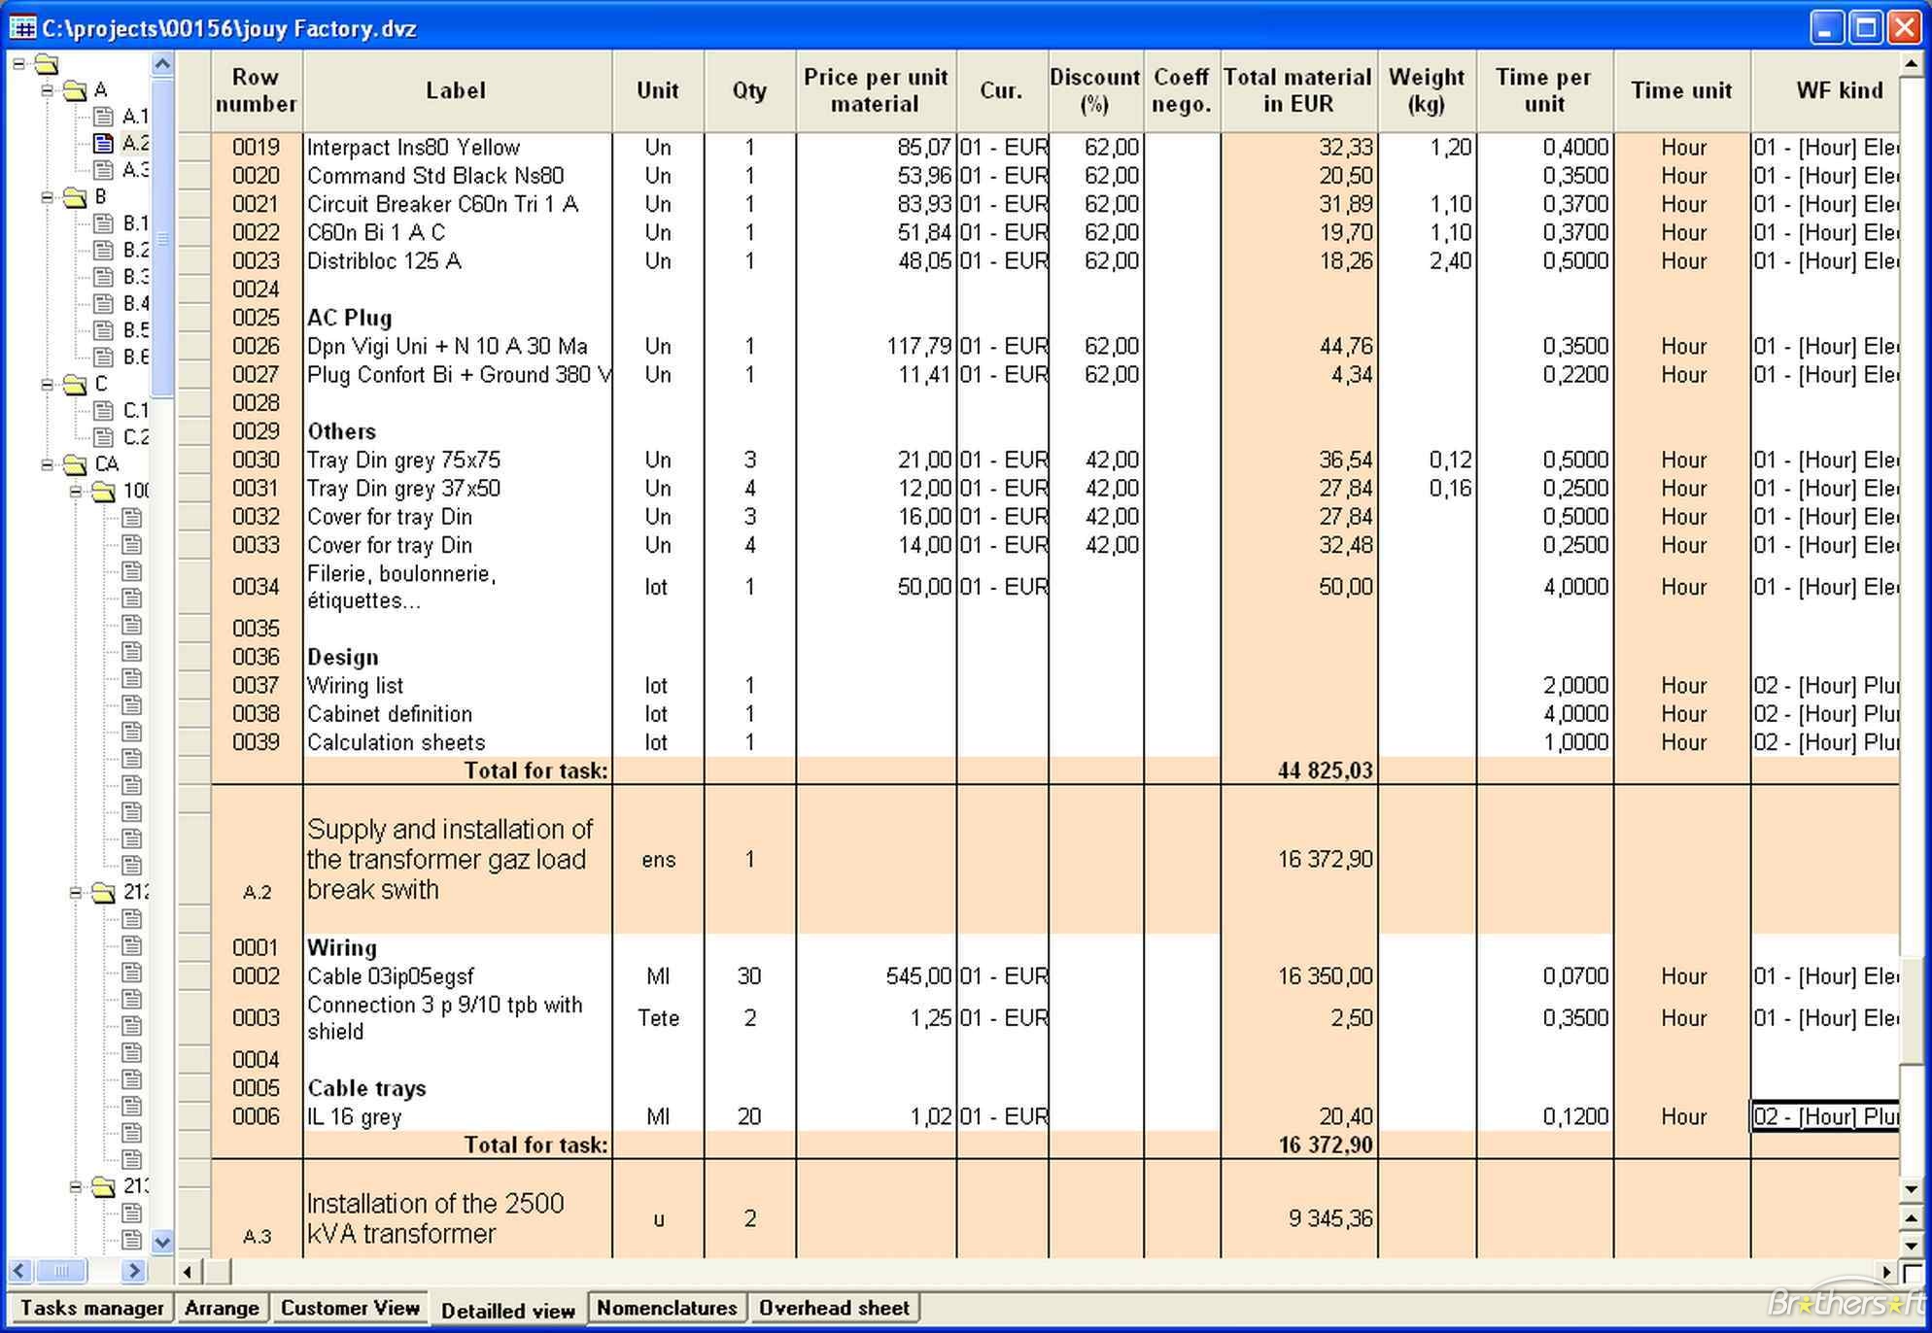Image resolution: width=1932 pixels, height=1333 pixels.
Task: Select price 545,00 cell
Action: 876,976
